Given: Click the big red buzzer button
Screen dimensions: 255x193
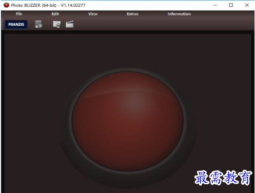Looking at the screenshot, I should coord(128,122).
